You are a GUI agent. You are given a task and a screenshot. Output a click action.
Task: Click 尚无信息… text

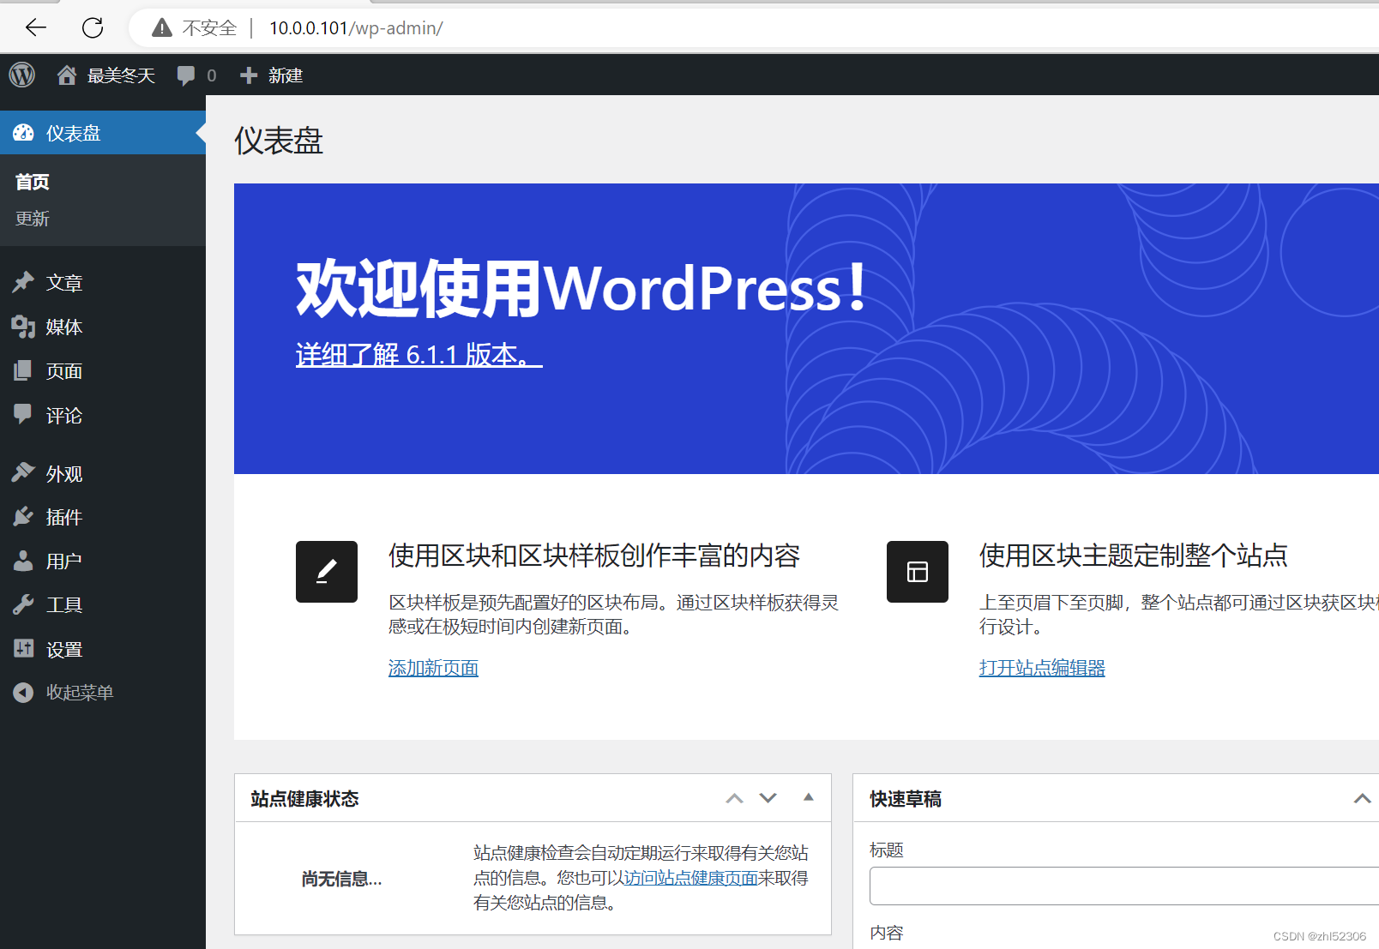coord(341,879)
